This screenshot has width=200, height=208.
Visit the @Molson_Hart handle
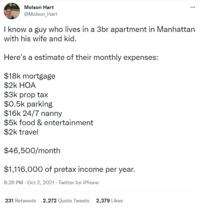tap(41, 14)
